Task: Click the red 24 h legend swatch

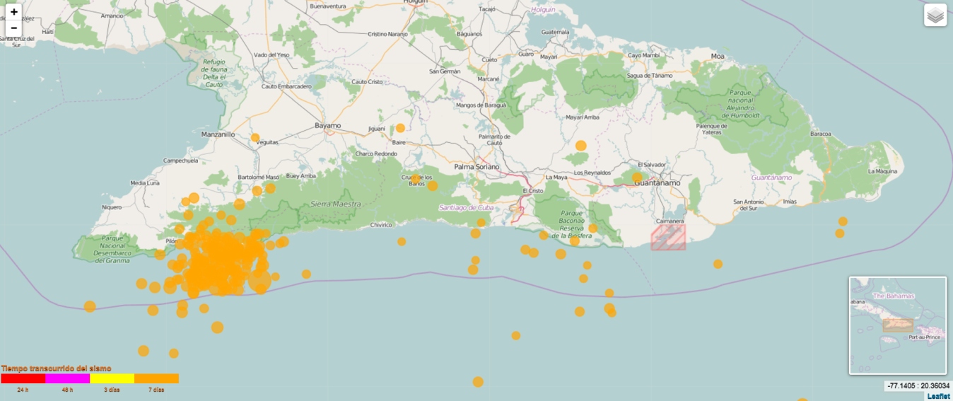Action: (23, 378)
